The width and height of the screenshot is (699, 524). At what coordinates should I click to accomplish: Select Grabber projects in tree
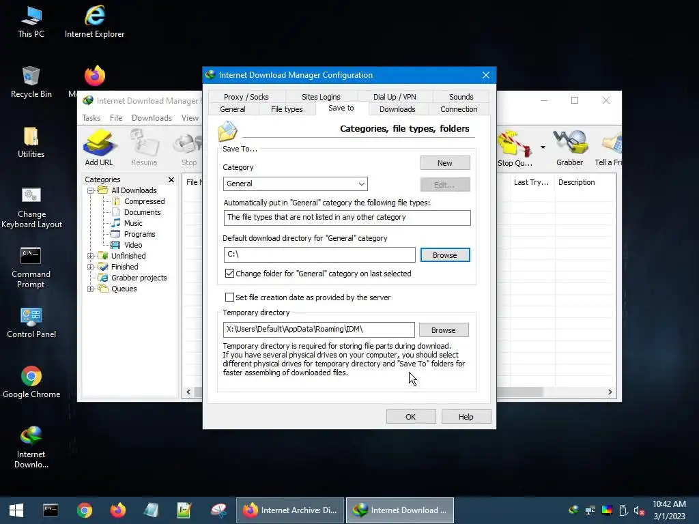(x=139, y=278)
